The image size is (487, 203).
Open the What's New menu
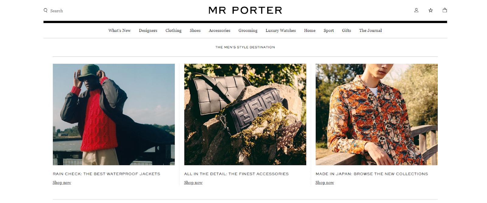119,30
